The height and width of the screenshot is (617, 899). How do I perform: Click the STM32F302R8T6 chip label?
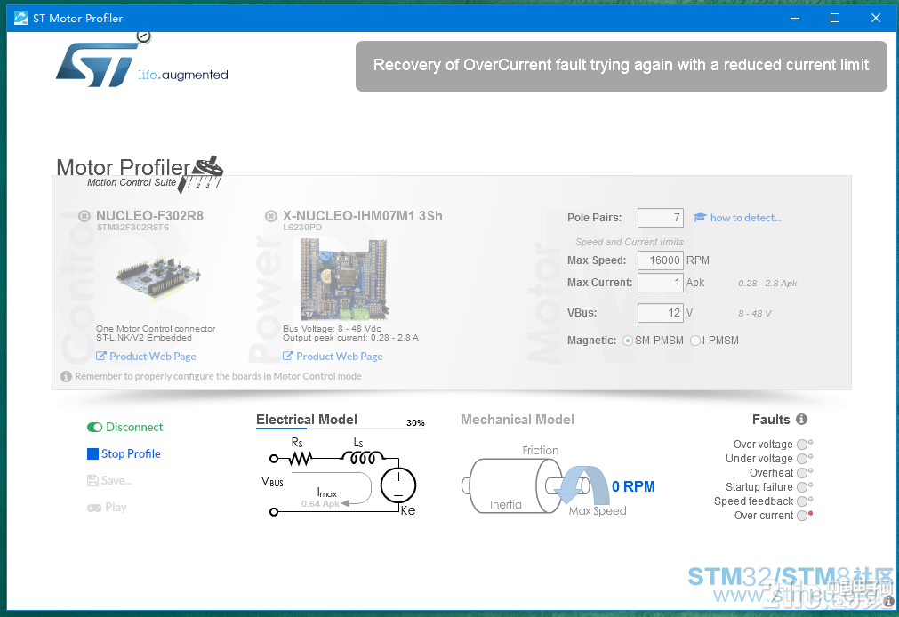pos(132,227)
